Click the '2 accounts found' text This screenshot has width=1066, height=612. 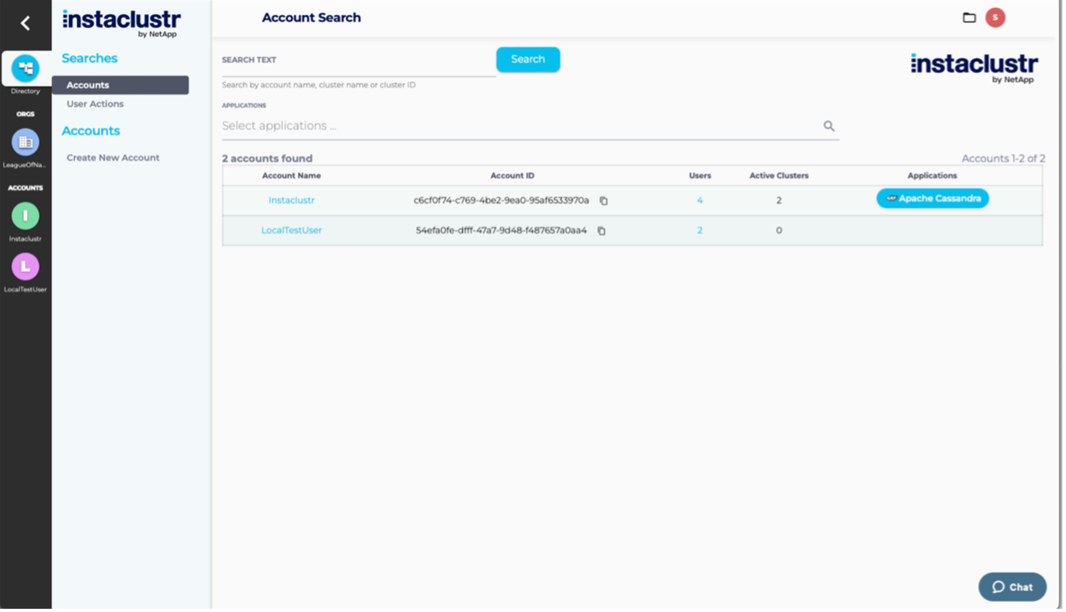[267, 159]
